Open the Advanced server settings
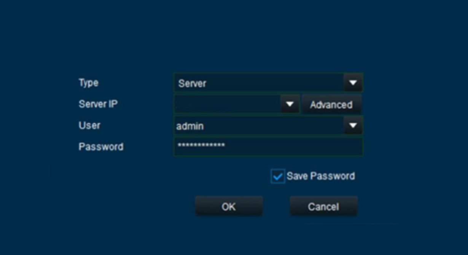 point(331,104)
